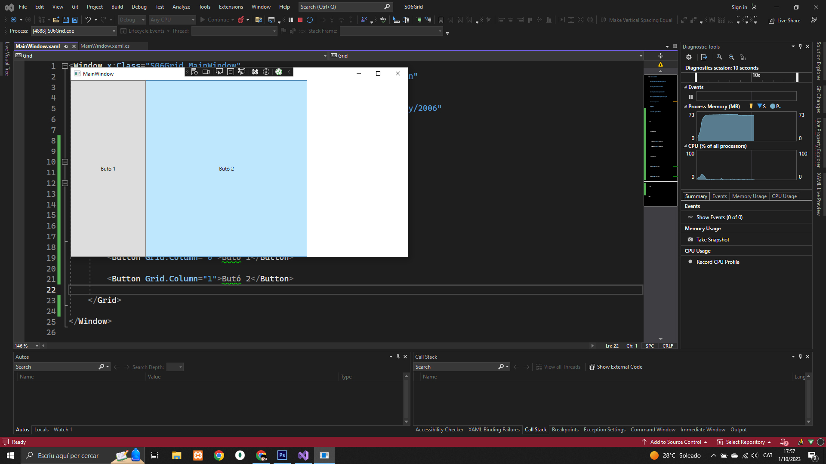
Task: Click Show External Code button
Action: [x=616, y=367]
